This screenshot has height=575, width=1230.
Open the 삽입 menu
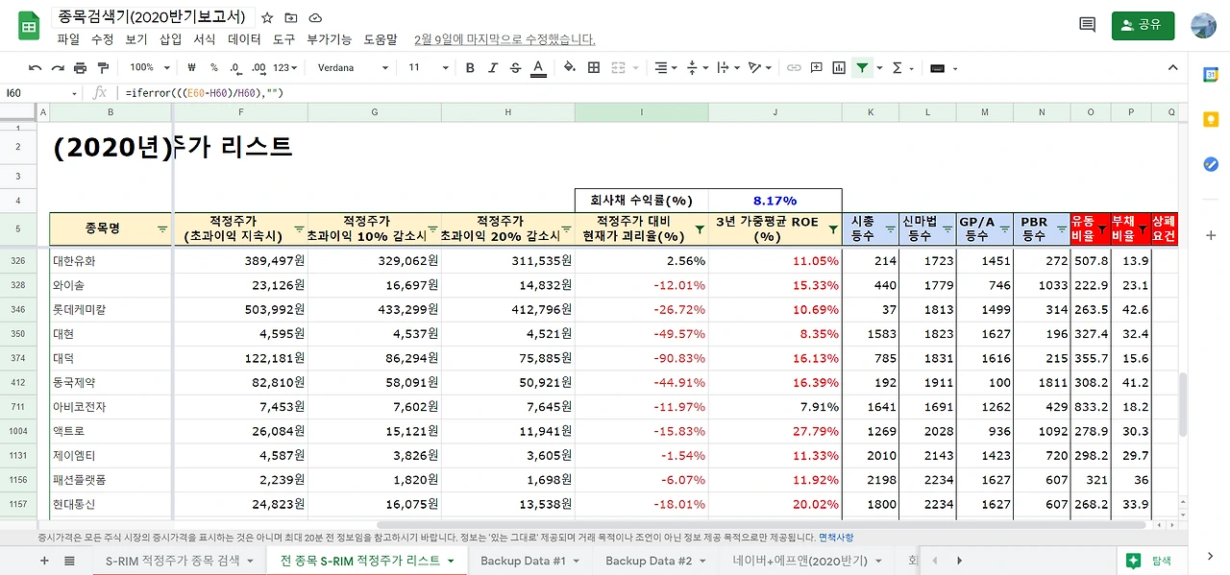(170, 39)
